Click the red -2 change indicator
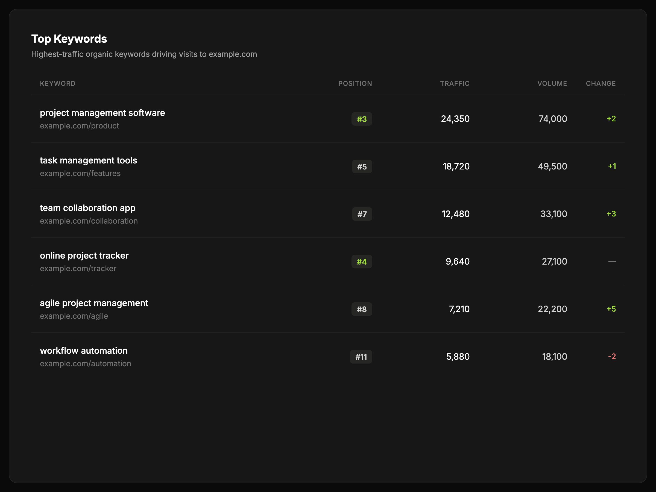 pos(612,356)
